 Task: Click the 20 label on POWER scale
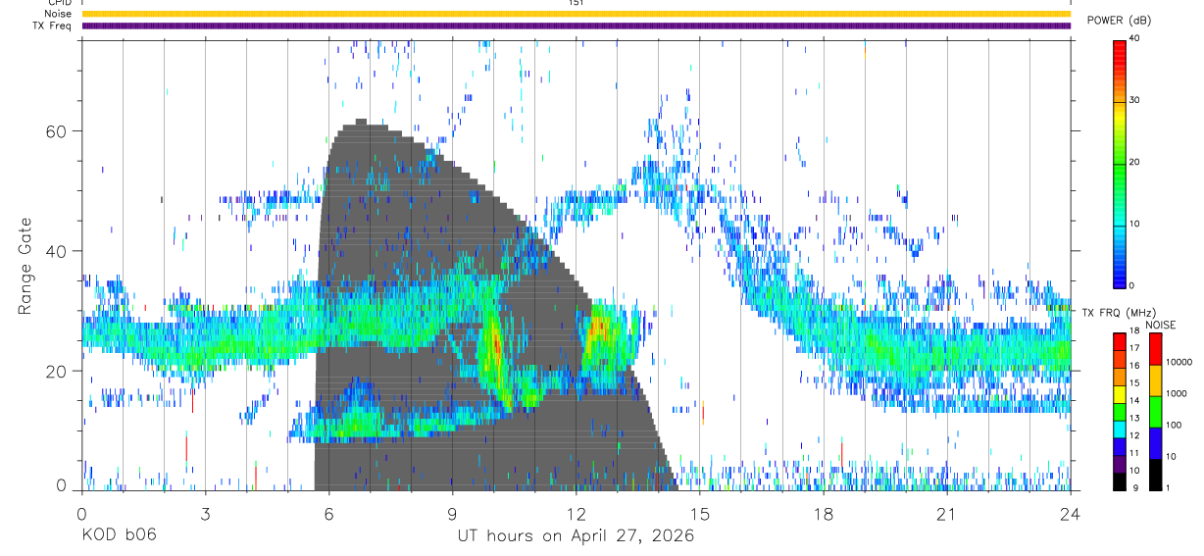[1134, 162]
